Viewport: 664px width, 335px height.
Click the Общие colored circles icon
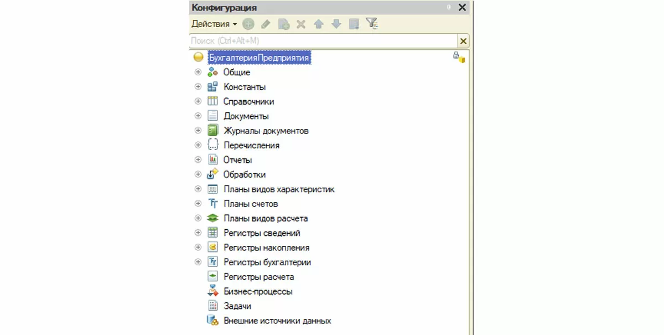[x=212, y=73]
